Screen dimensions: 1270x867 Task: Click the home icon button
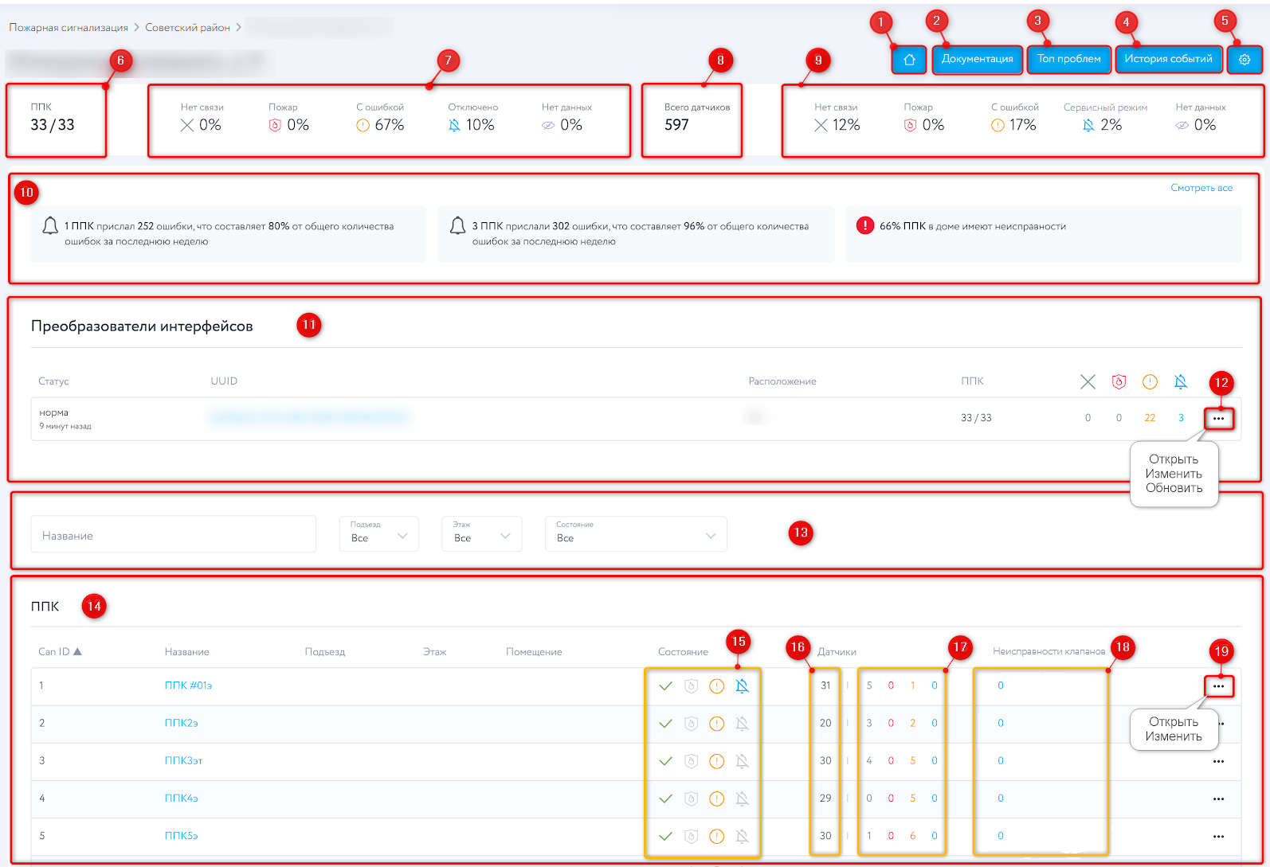[x=909, y=60]
